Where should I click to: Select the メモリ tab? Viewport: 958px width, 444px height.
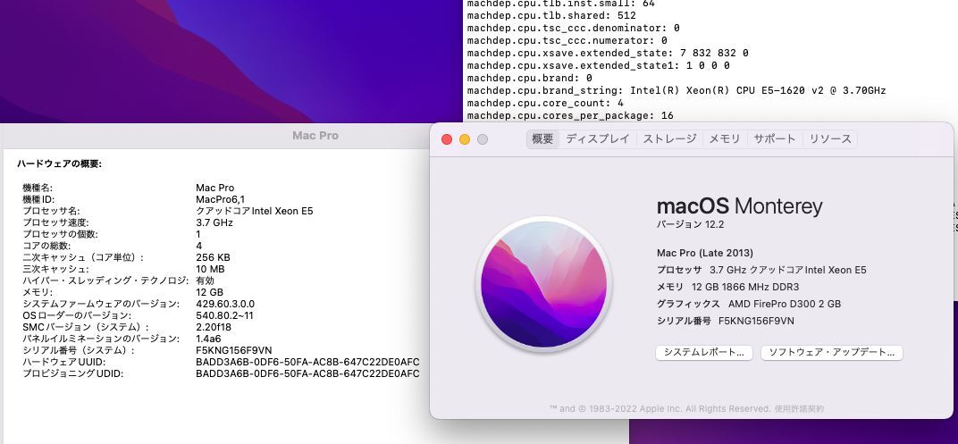[724, 139]
